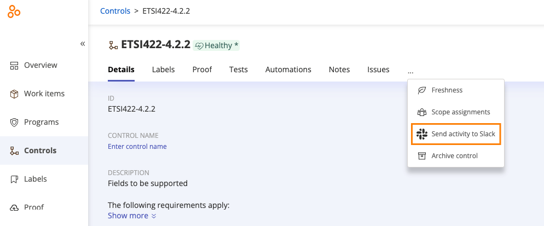Open the Programs shield icon
The height and width of the screenshot is (226, 544).
[x=14, y=122]
